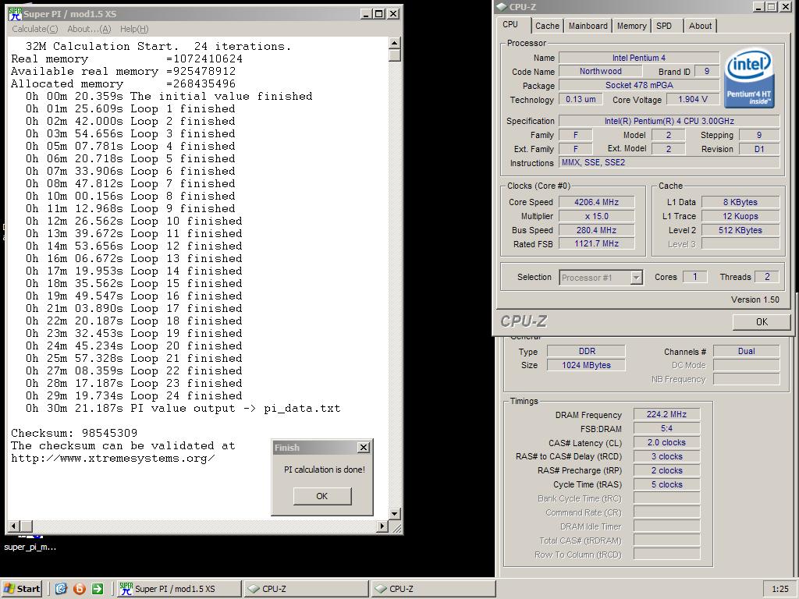
Task: Click the Checksum: 98545309 line
Action: point(74,433)
